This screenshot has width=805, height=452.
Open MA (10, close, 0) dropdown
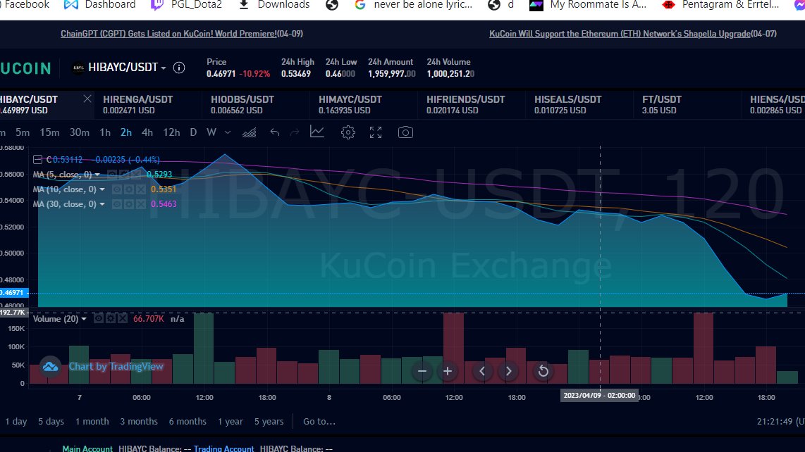click(x=102, y=189)
